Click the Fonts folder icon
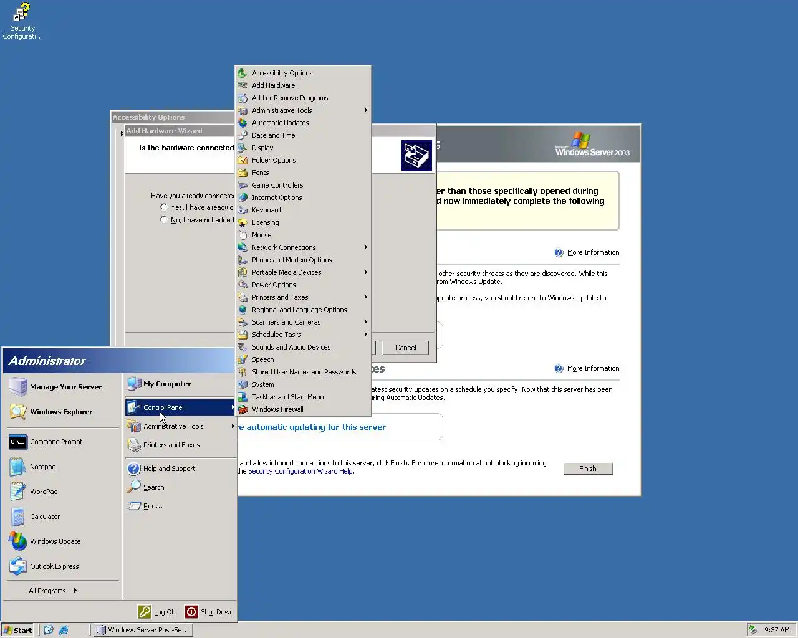The image size is (798, 638). click(243, 173)
